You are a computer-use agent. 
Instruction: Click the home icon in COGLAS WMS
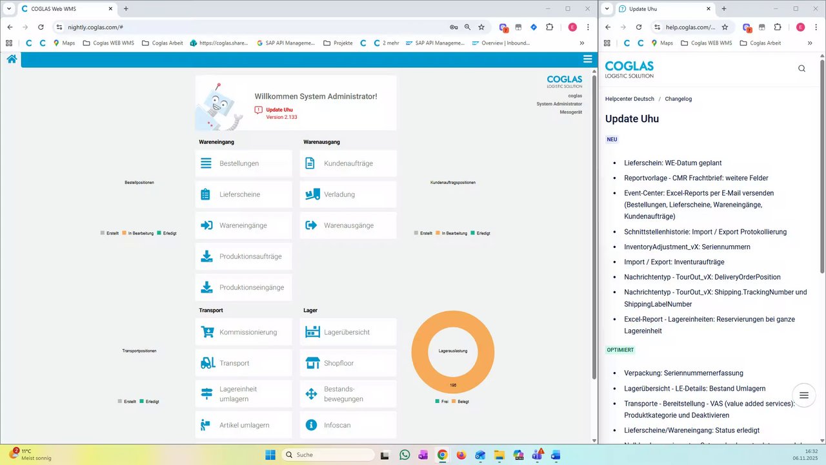pos(12,59)
